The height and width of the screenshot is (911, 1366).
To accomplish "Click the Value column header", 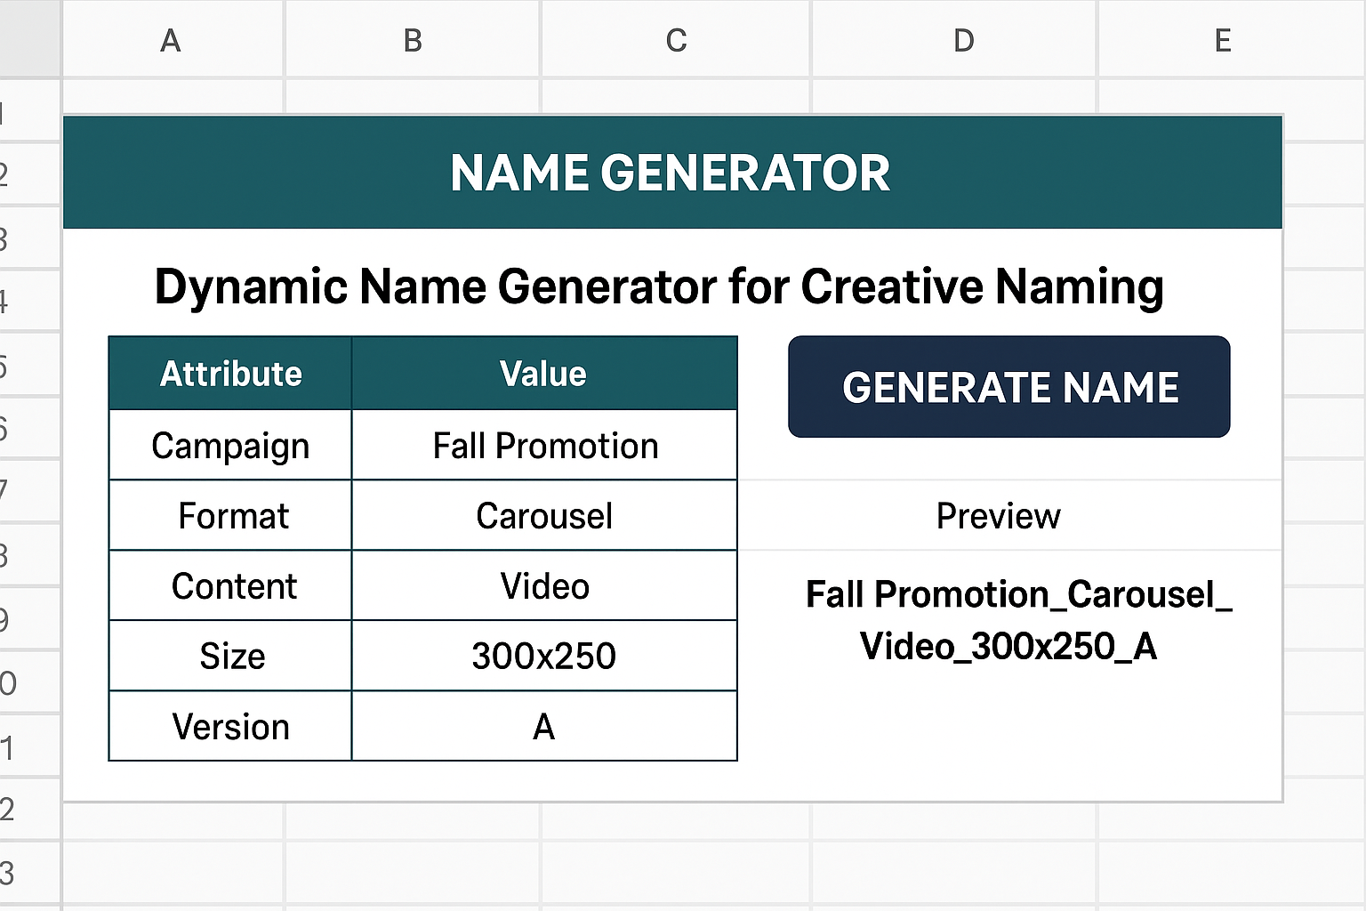I will pyautogui.click(x=544, y=374).
